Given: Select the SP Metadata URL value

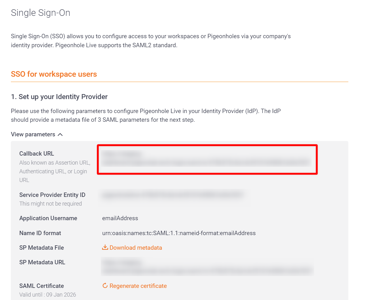Looking at the screenshot, I should pos(207,266).
